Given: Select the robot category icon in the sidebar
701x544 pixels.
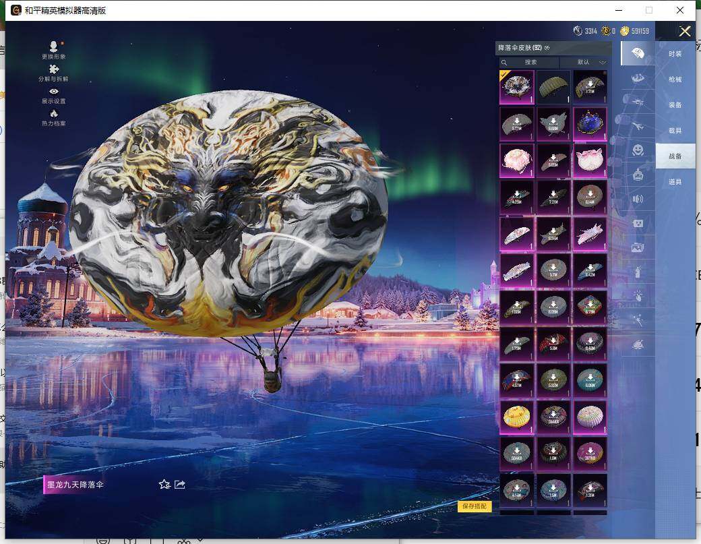Looking at the screenshot, I should pyautogui.click(x=638, y=175).
